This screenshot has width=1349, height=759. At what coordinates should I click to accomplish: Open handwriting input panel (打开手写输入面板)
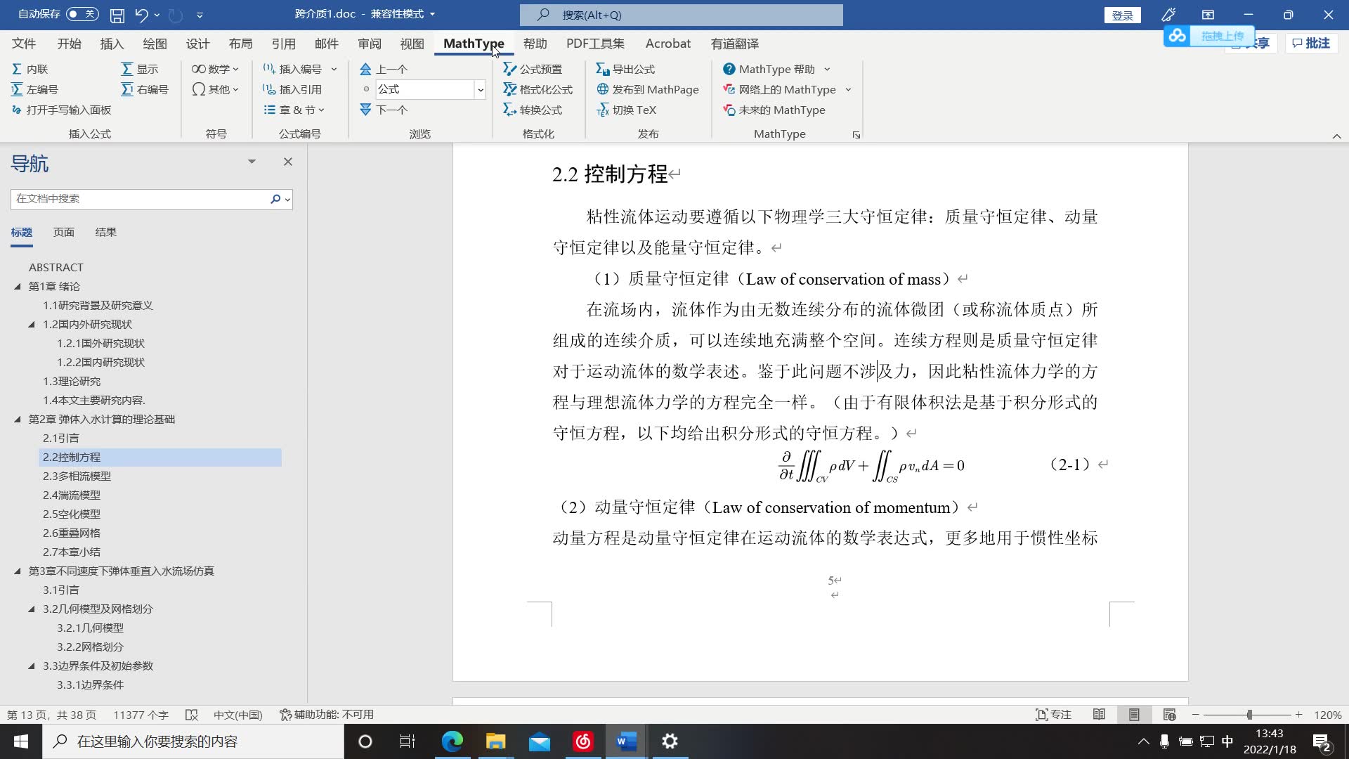(x=62, y=110)
